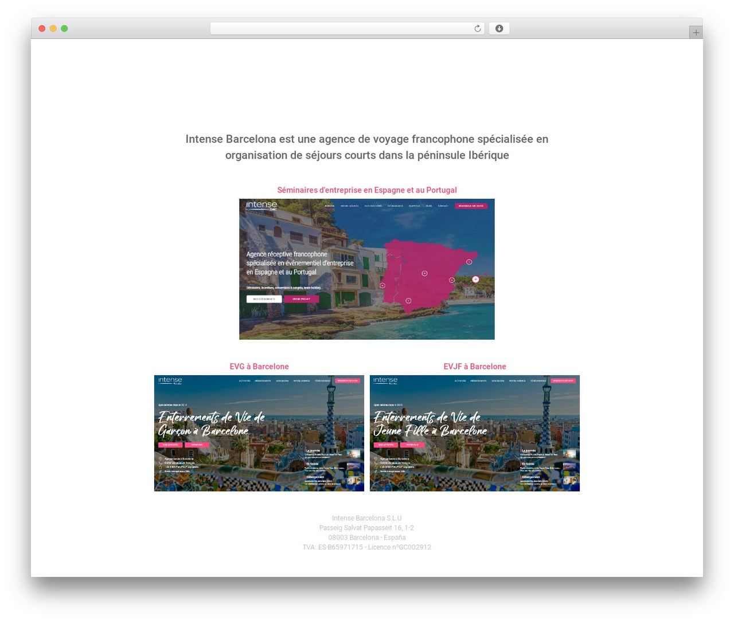Select 'Passeig Salvat Papasseit 16, 1-2' address
Screen dimensions: 734x621
point(367,528)
